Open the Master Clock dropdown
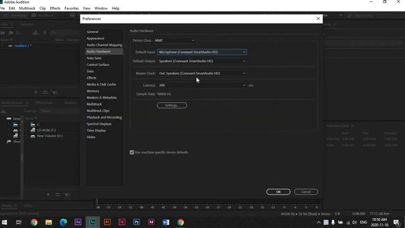The image size is (405, 228). point(202,73)
